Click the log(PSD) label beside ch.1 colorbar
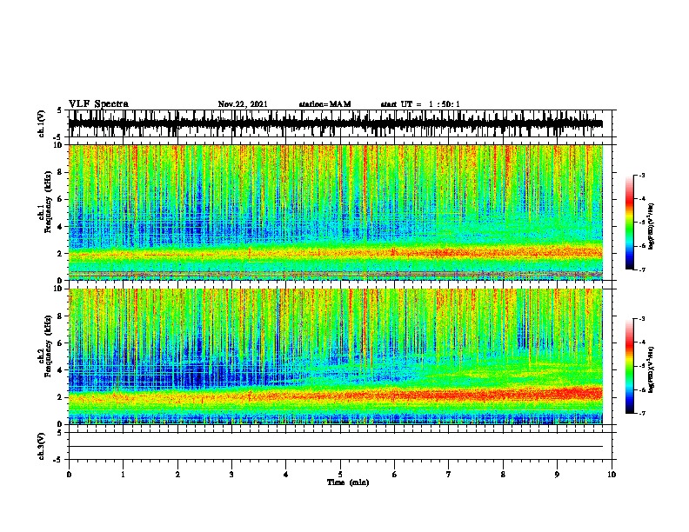689x532 pixels. click(652, 226)
